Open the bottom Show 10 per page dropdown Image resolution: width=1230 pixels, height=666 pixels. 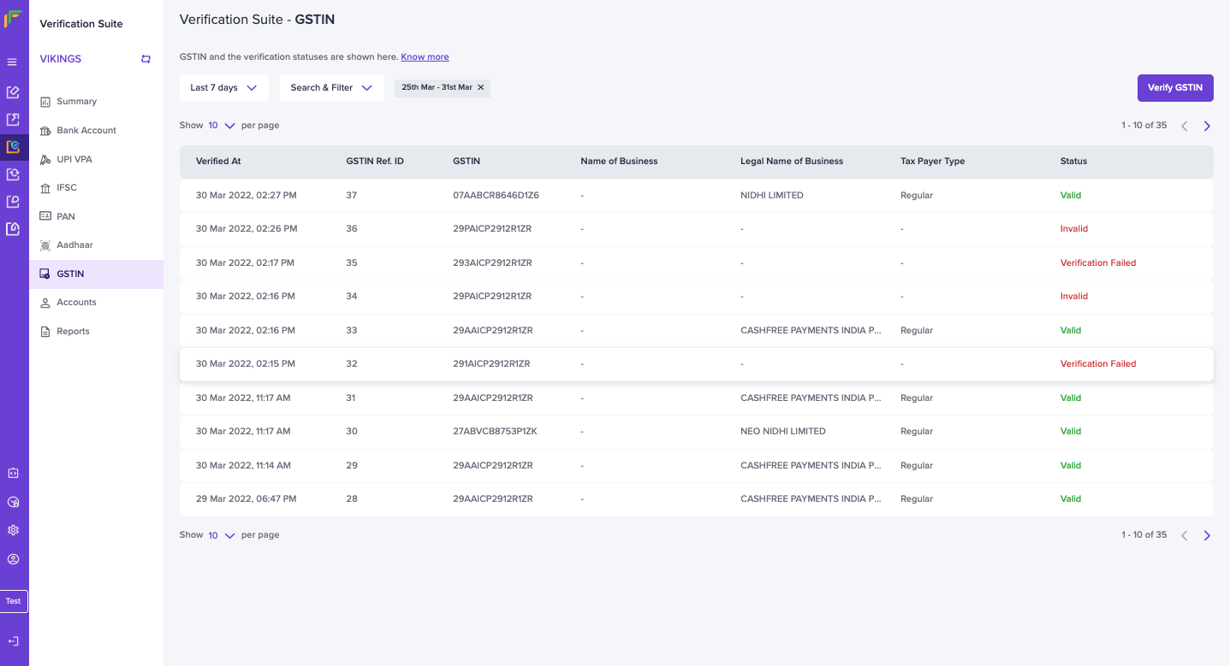tap(221, 535)
